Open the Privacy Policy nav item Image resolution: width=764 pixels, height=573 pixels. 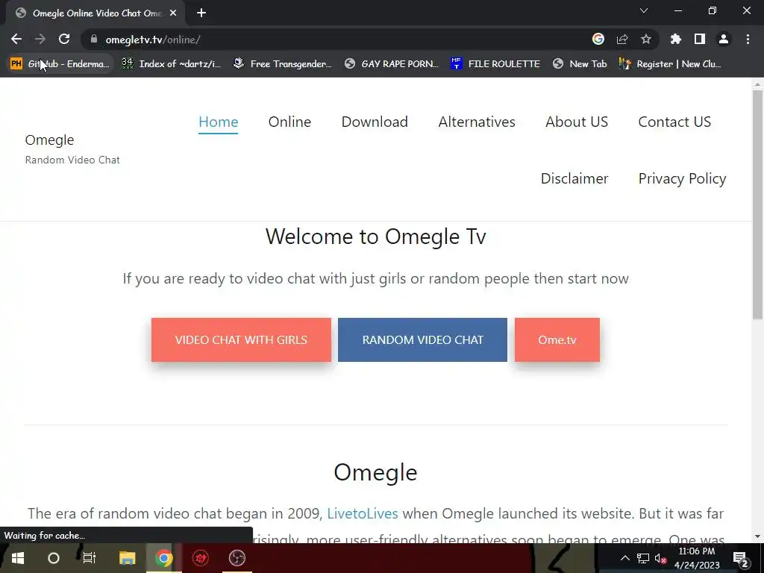[682, 178]
